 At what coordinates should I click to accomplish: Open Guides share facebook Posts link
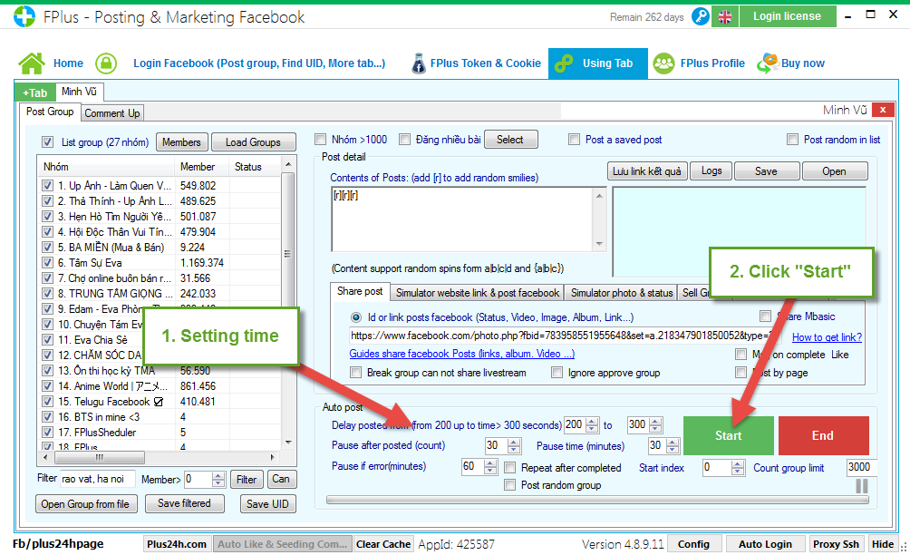(462, 354)
